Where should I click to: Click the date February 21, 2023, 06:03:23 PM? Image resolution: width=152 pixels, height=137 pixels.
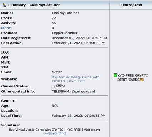coord(79,43)
